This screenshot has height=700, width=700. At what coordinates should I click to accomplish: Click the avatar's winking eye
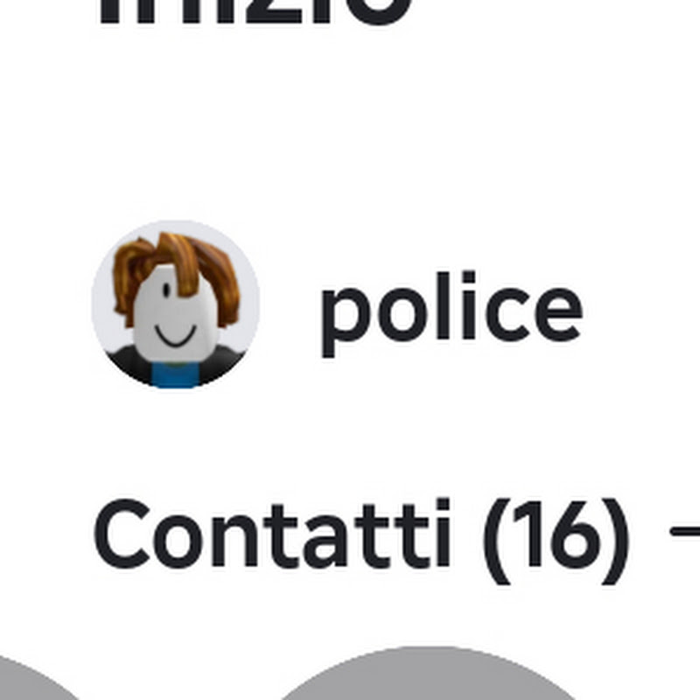pos(166,290)
